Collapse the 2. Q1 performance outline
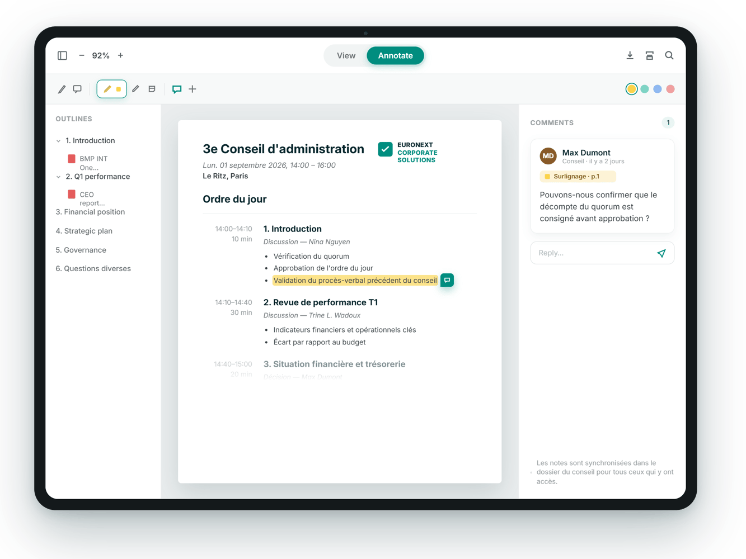746x559 pixels. click(x=59, y=177)
